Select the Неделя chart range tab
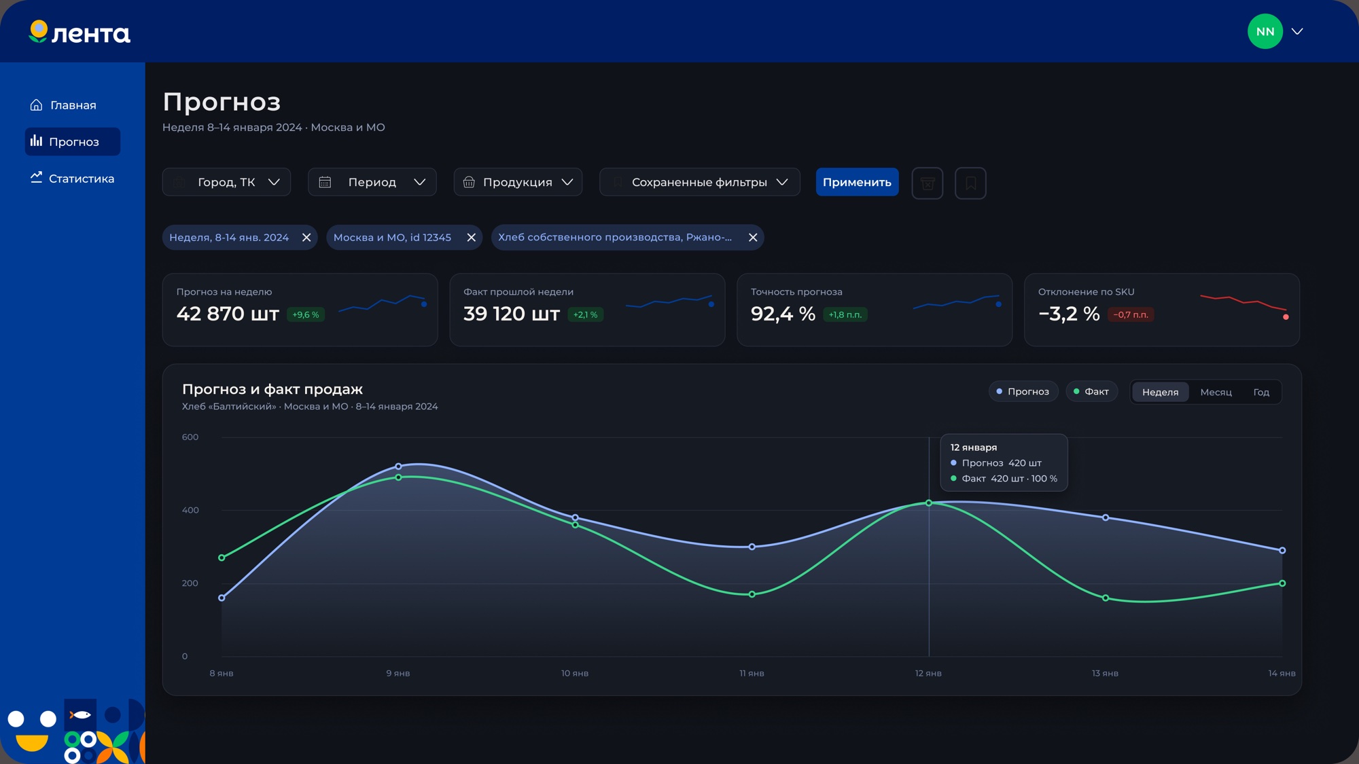1359x764 pixels. tap(1160, 392)
